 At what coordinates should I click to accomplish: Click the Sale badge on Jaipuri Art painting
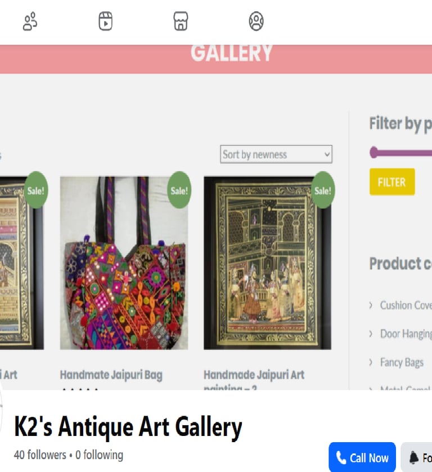(323, 190)
